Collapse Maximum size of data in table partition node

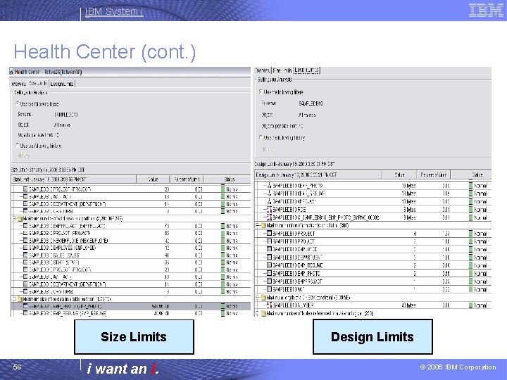point(14,298)
